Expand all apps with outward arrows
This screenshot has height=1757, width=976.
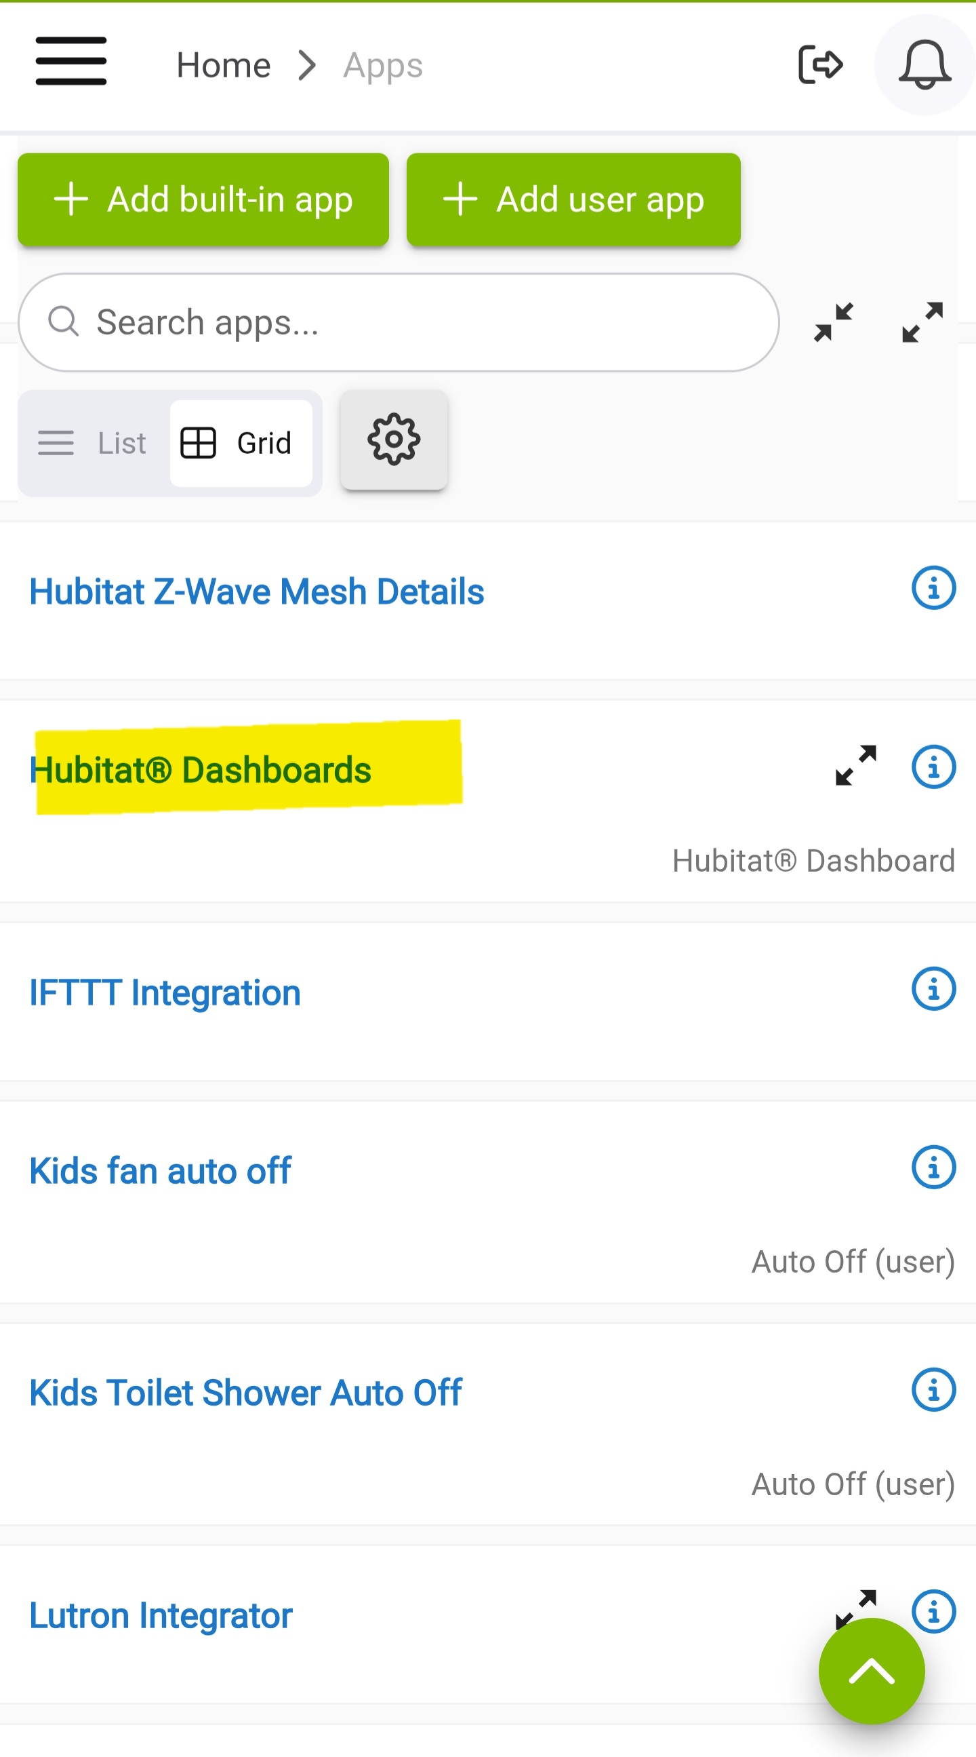(922, 322)
